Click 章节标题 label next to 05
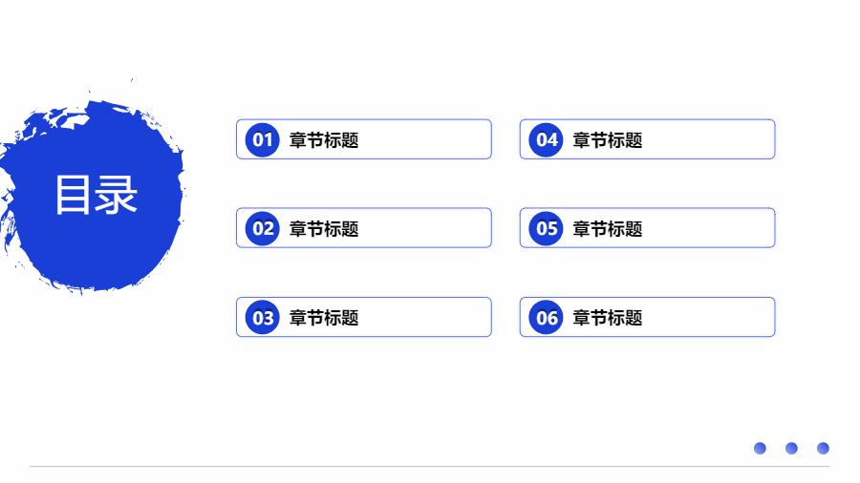 point(608,229)
